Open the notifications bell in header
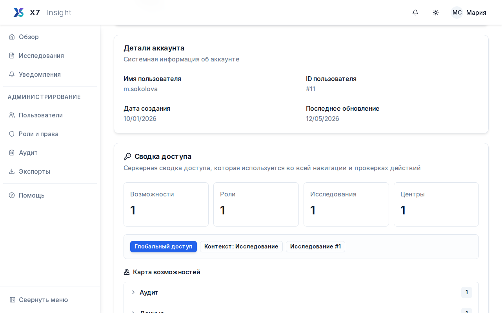The width and height of the screenshot is (502, 313). pos(415,13)
